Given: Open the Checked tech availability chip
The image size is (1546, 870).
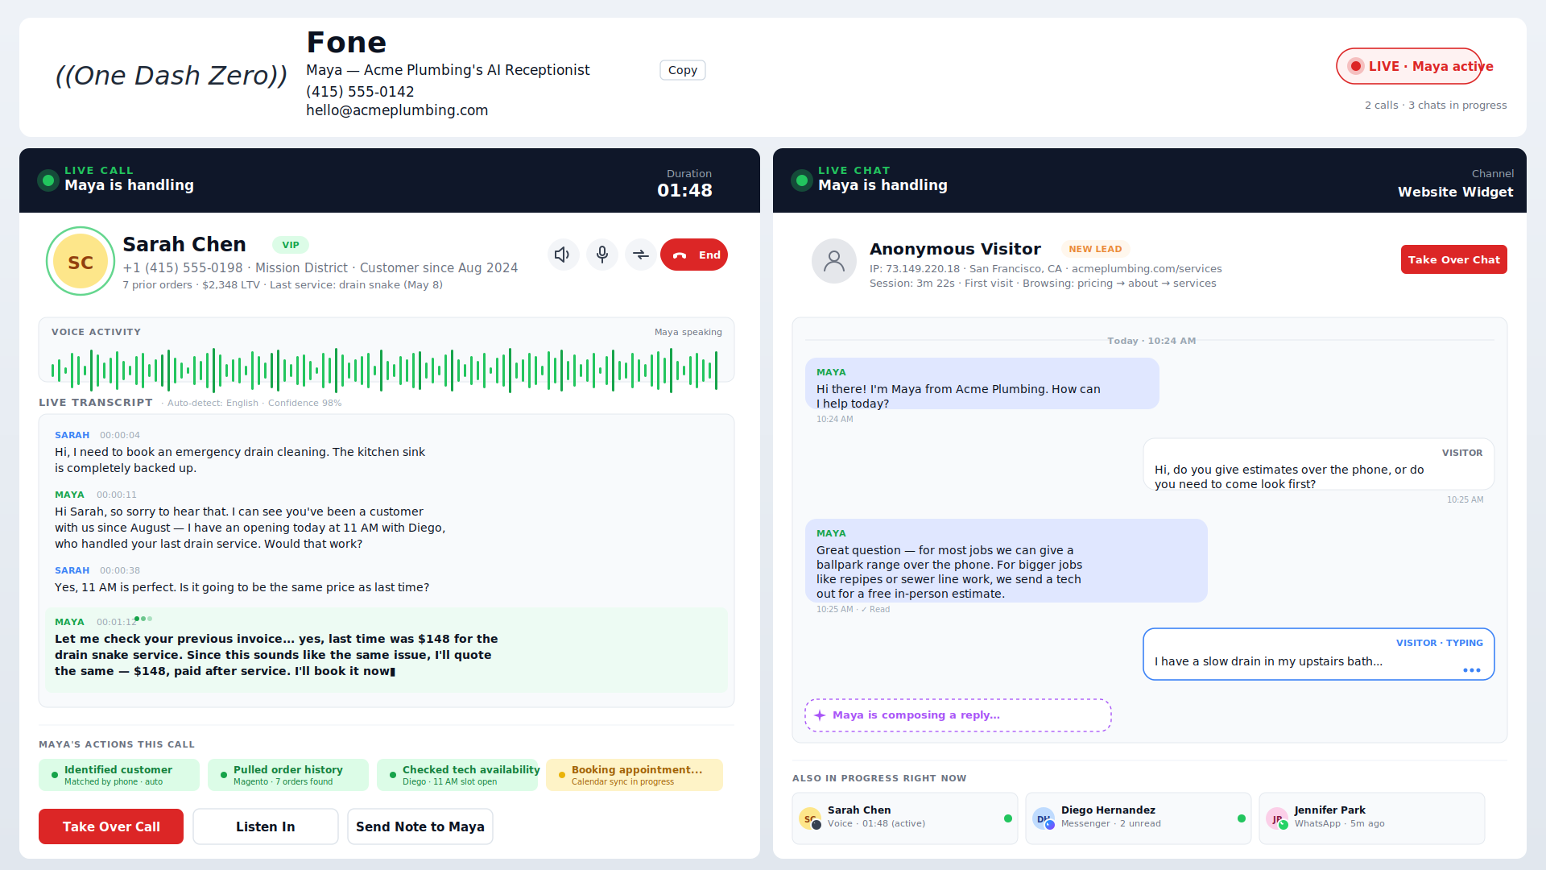Looking at the screenshot, I should [x=457, y=775].
